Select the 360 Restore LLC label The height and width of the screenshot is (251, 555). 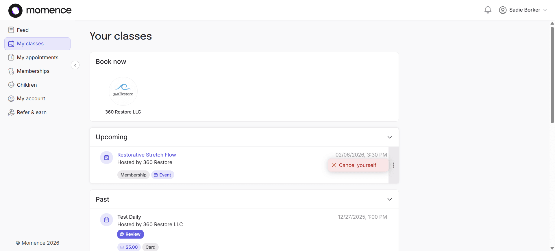click(x=123, y=112)
